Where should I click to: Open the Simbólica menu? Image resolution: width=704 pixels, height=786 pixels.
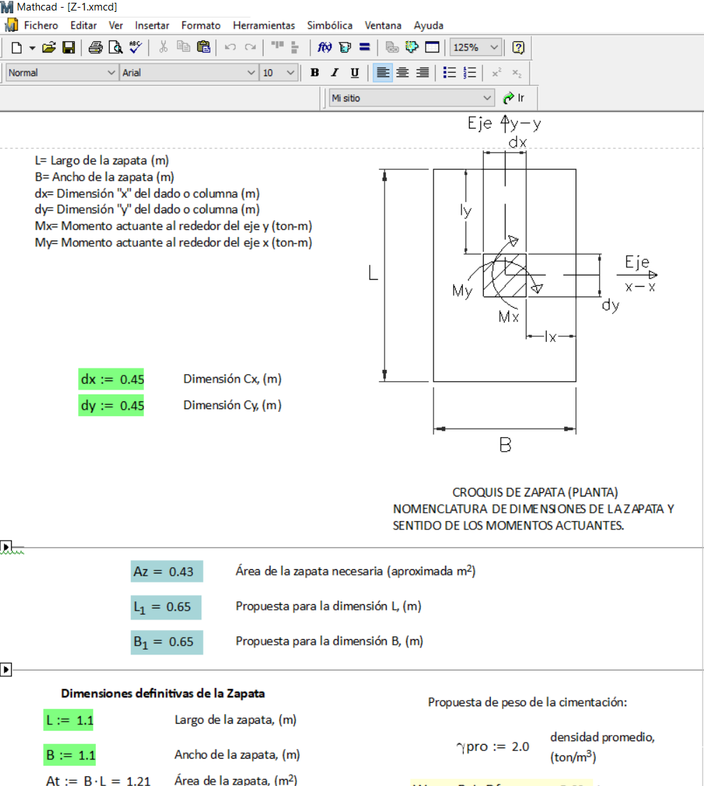tap(329, 25)
